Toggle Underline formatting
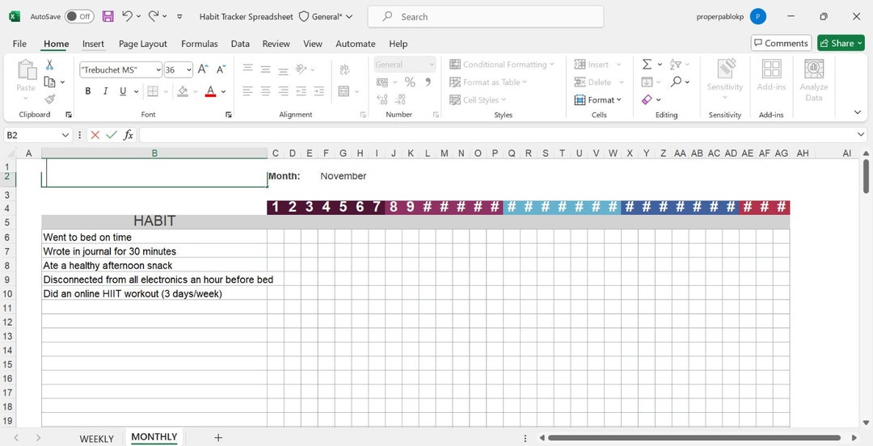The image size is (873, 446). point(123,90)
